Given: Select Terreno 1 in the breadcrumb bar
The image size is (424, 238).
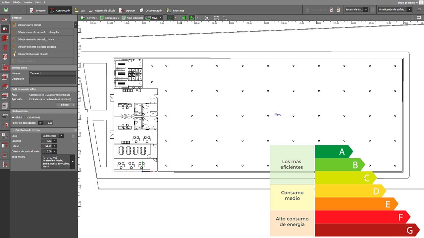Looking at the screenshot, I should coord(89,18).
